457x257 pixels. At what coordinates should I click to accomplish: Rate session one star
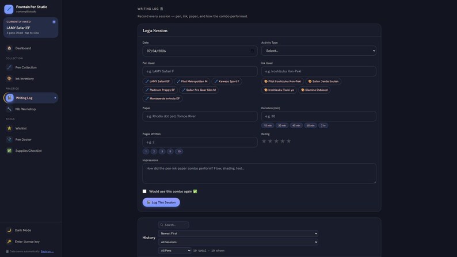tap(264, 141)
